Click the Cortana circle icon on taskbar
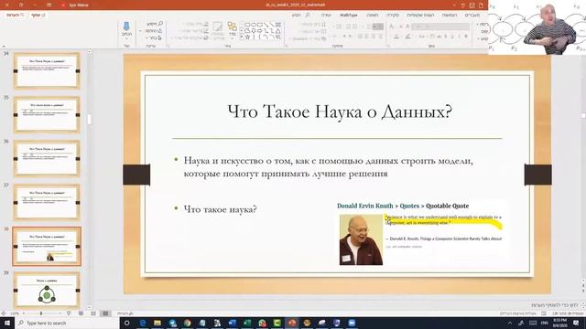Image resolution: width=586 pixels, height=329 pixels. point(127,323)
